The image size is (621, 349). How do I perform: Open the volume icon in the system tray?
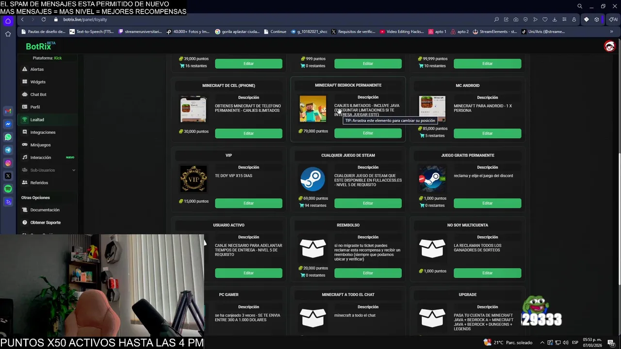pyautogui.click(x=566, y=343)
